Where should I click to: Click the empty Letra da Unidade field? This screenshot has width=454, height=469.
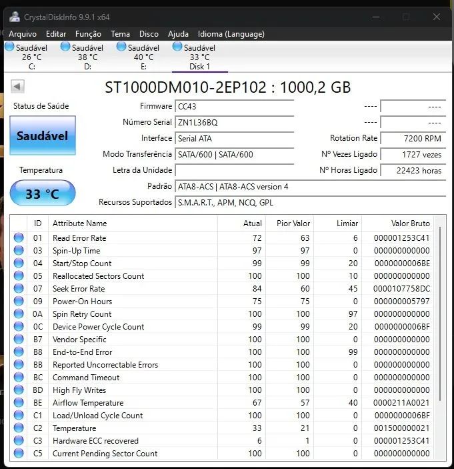(234, 171)
